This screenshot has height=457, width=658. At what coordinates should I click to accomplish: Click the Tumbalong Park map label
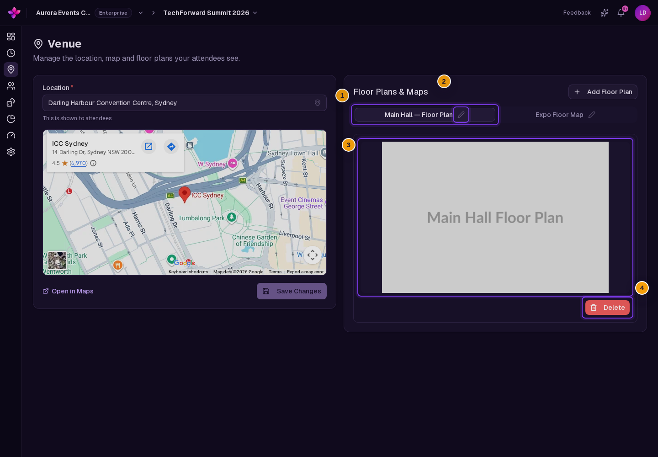202,218
